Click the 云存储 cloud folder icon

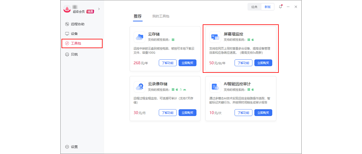pos(139,37)
